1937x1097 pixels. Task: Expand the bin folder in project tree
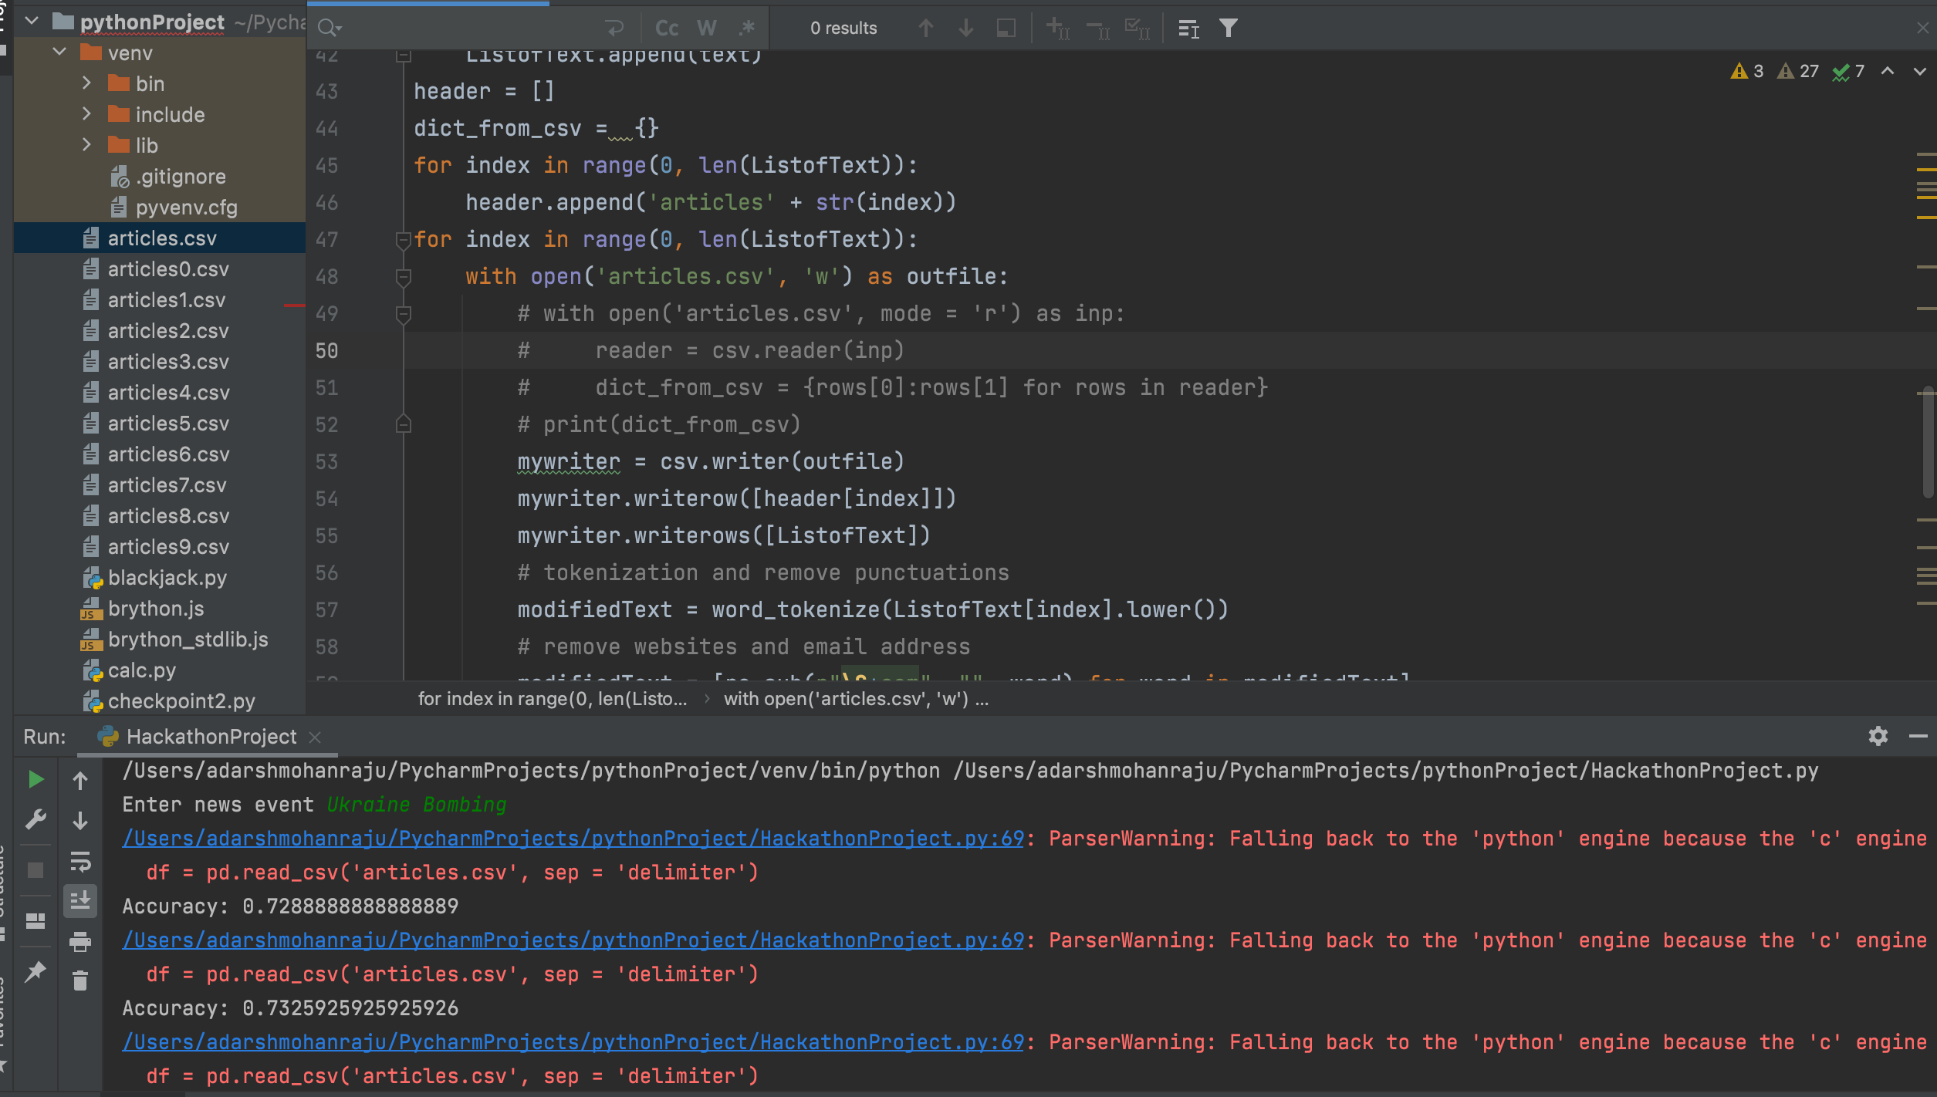[x=86, y=83]
